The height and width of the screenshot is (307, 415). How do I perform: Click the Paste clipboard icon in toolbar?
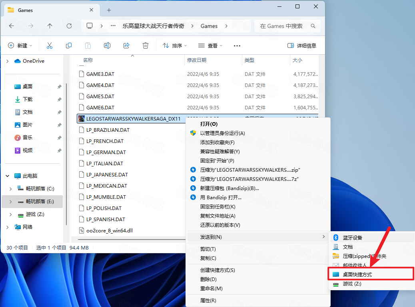(x=88, y=46)
